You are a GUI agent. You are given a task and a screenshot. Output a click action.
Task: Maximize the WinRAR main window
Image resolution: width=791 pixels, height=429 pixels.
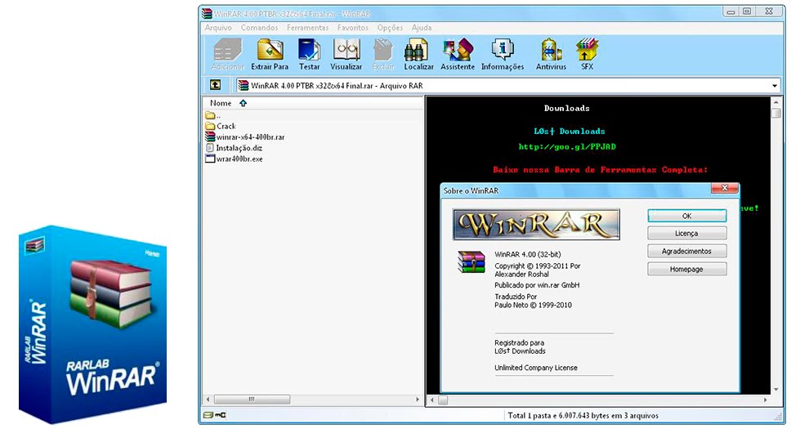pyautogui.click(x=747, y=11)
